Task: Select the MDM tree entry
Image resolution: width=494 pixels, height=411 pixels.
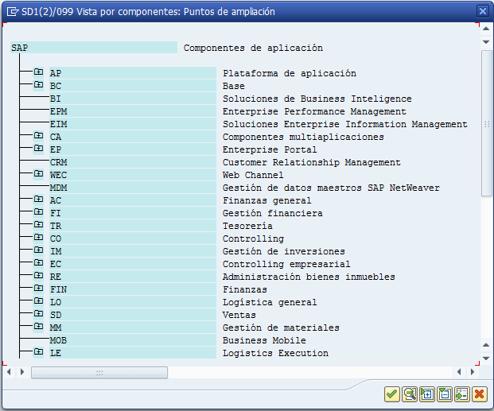Action: [x=133, y=188]
